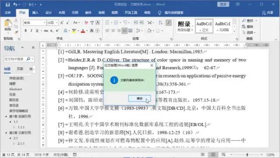This screenshot has width=280, height=158.
Task: Open the font name dropdown
Action: pyautogui.click(x=45, y=23)
